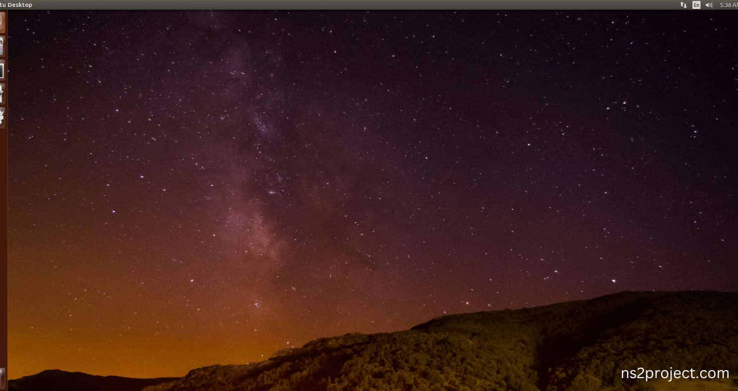Viewport: 738px width, 391px height.
Task: Expand the En keyboard layout menu
Action: [696, 5]
